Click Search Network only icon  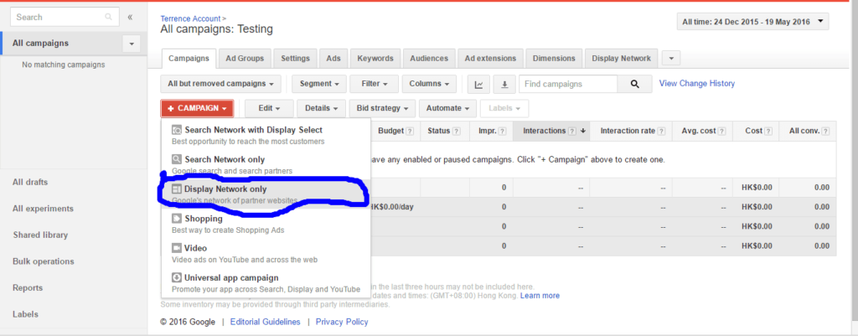(177, 160)
